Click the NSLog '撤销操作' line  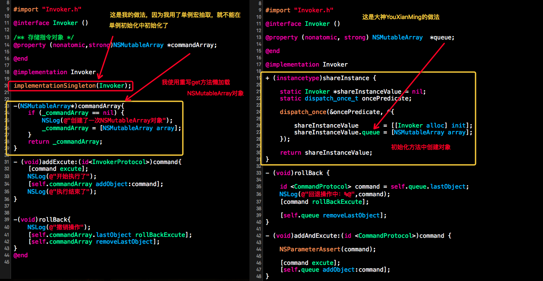(59, 227)
